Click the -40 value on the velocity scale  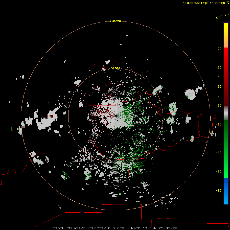[x=218, y=153]
